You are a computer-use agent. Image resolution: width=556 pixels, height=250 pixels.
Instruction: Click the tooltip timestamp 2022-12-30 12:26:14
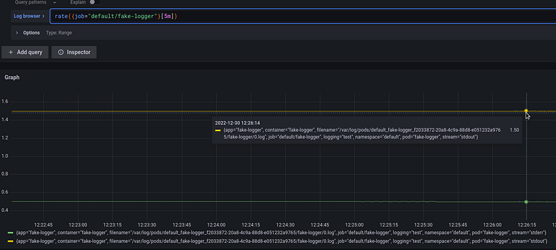[x=237, y=123]
